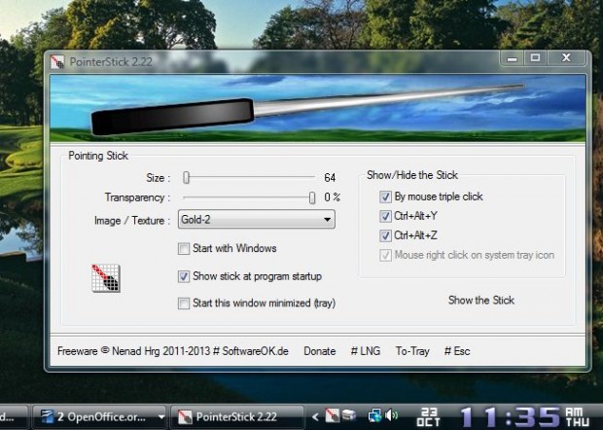This screenshot has height=430, width=603.
Task: Open the Image / Texture dropdown showing Gold-2
Action: (x=256, y=220)
